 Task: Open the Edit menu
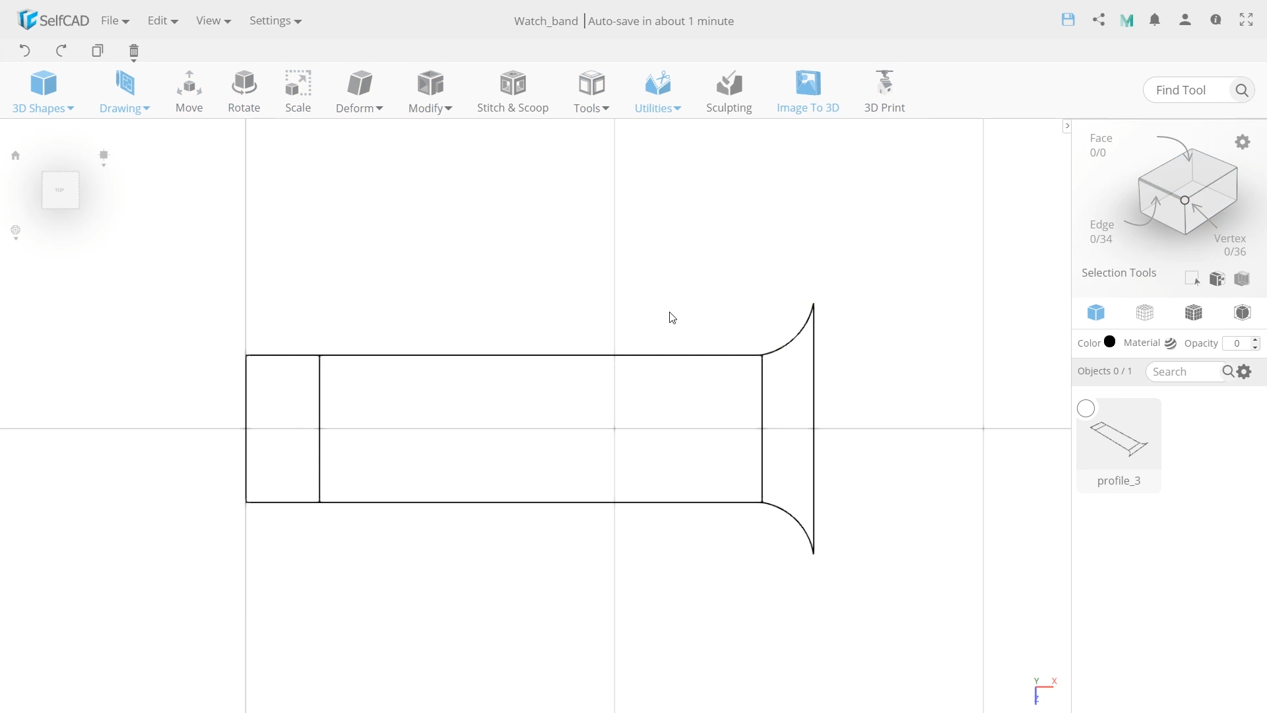click(x=163, y=20)
